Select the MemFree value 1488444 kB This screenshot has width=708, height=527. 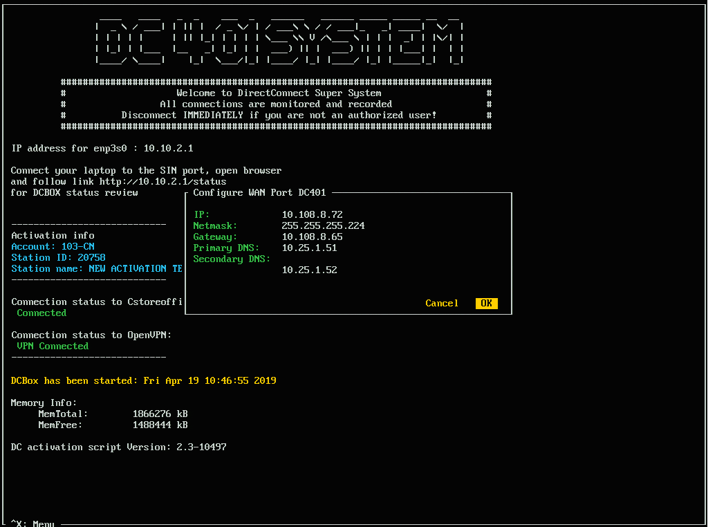[160, 425]
